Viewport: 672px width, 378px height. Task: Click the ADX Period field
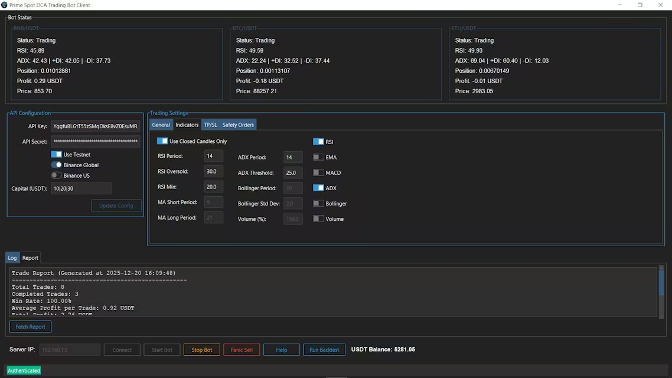293,157
